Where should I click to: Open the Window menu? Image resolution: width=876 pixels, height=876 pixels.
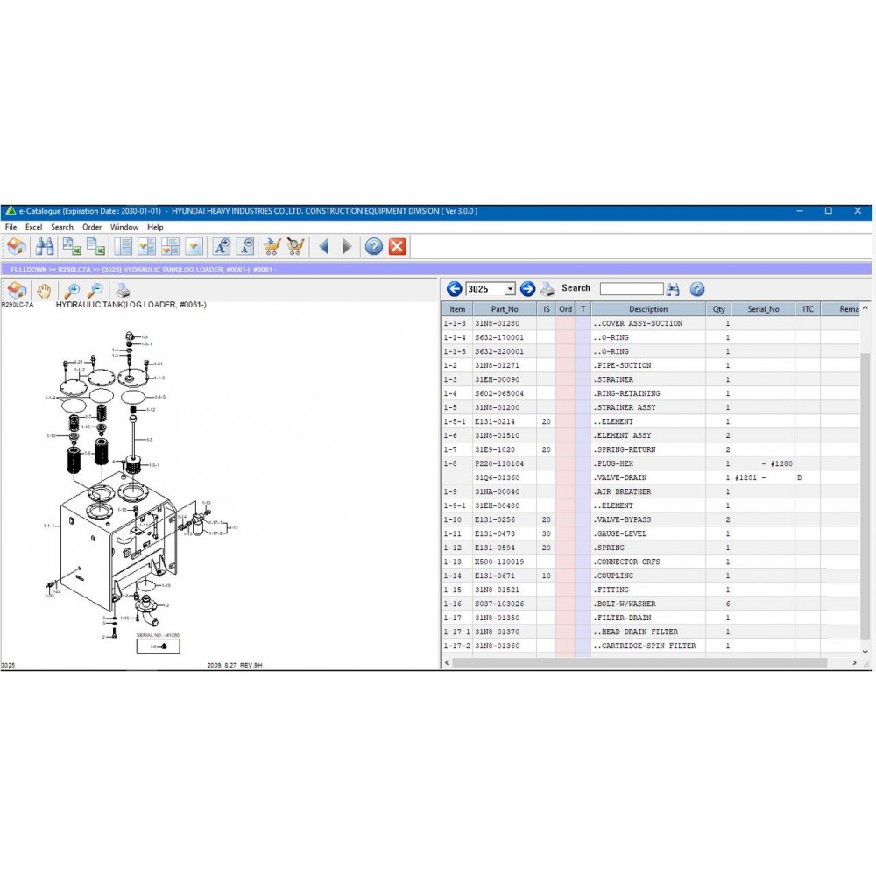coord(124,227)
